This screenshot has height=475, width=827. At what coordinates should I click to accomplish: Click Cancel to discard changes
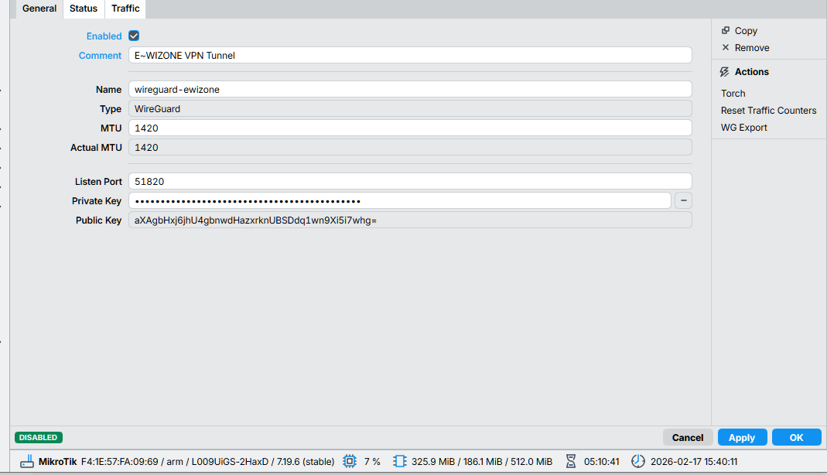(x=687, y=436)
